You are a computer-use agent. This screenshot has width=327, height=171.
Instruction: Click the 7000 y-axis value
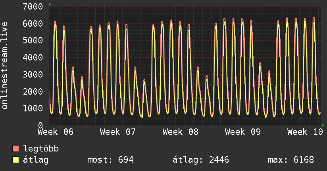[33, 6]
